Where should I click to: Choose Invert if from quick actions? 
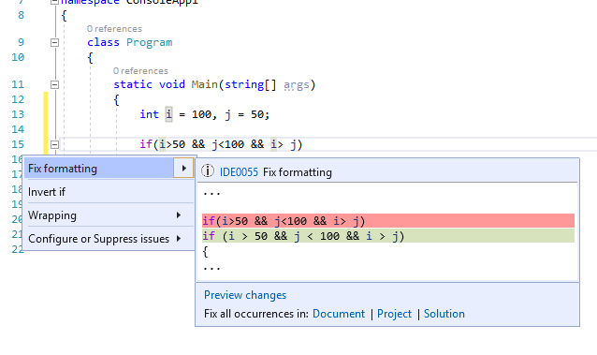tap(109, 192)
